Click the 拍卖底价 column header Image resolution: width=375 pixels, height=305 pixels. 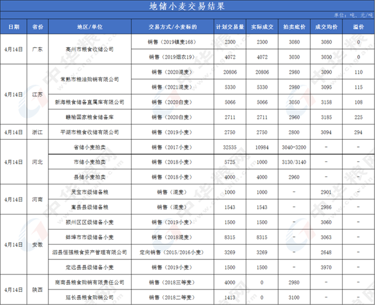coord(294,27)
